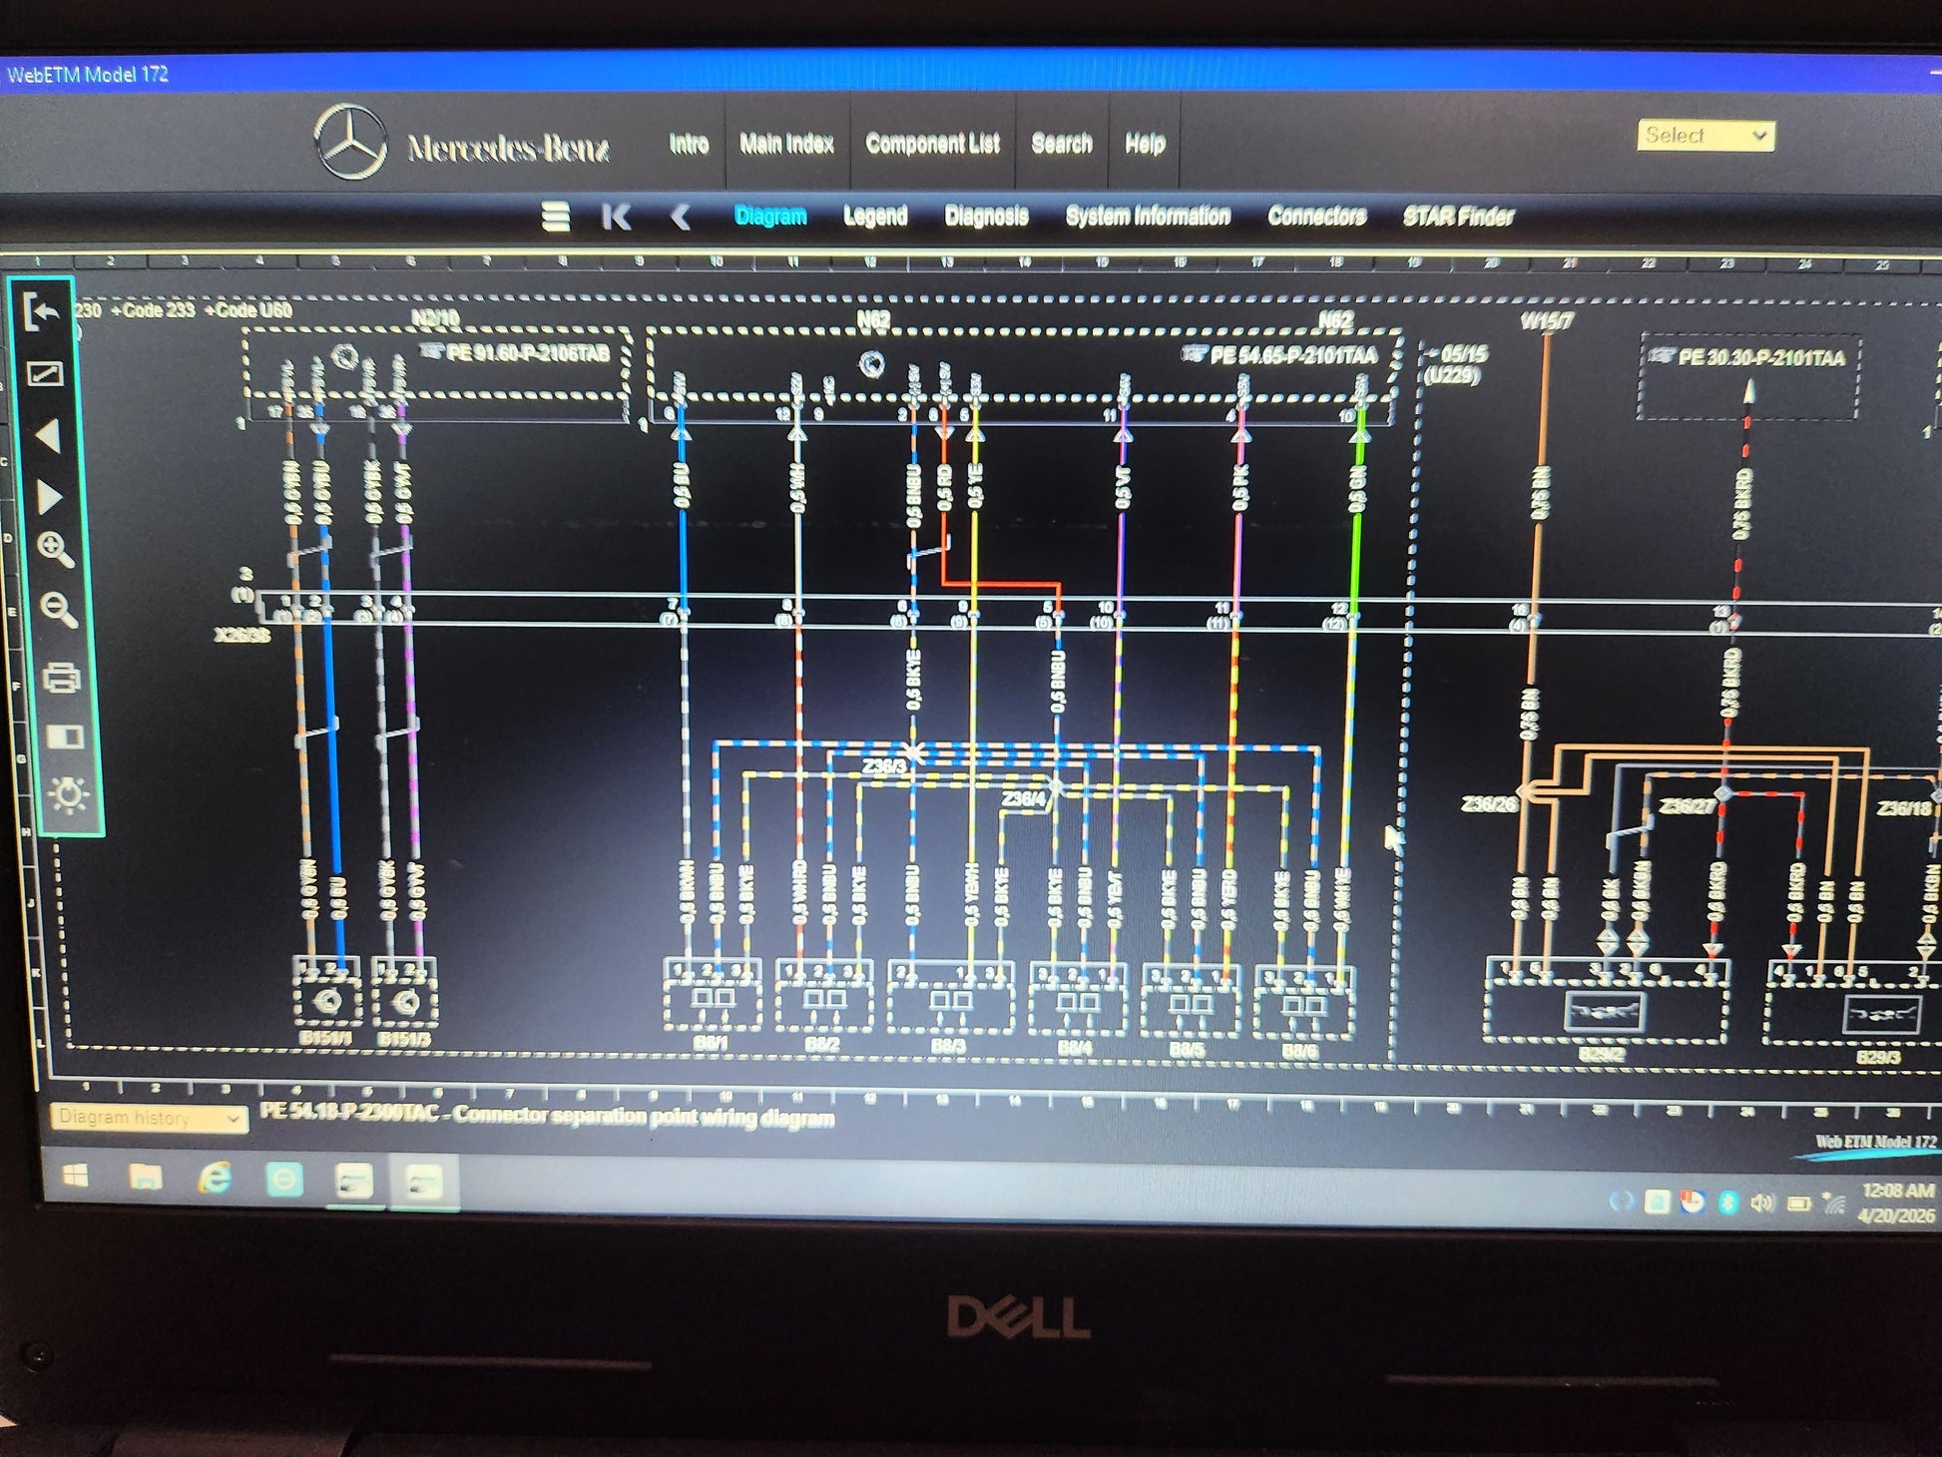1942x1457 pixels.
Task: Go to previous diagram page with left triangle
Action: coord(47,436)
